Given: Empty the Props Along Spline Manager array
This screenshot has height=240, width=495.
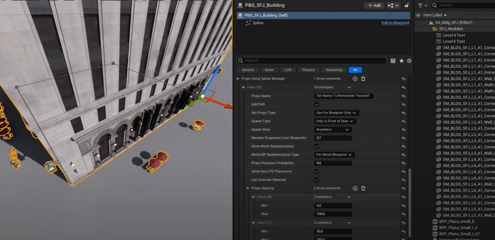Looking at the screenshot, I should [x=363, y=79].
